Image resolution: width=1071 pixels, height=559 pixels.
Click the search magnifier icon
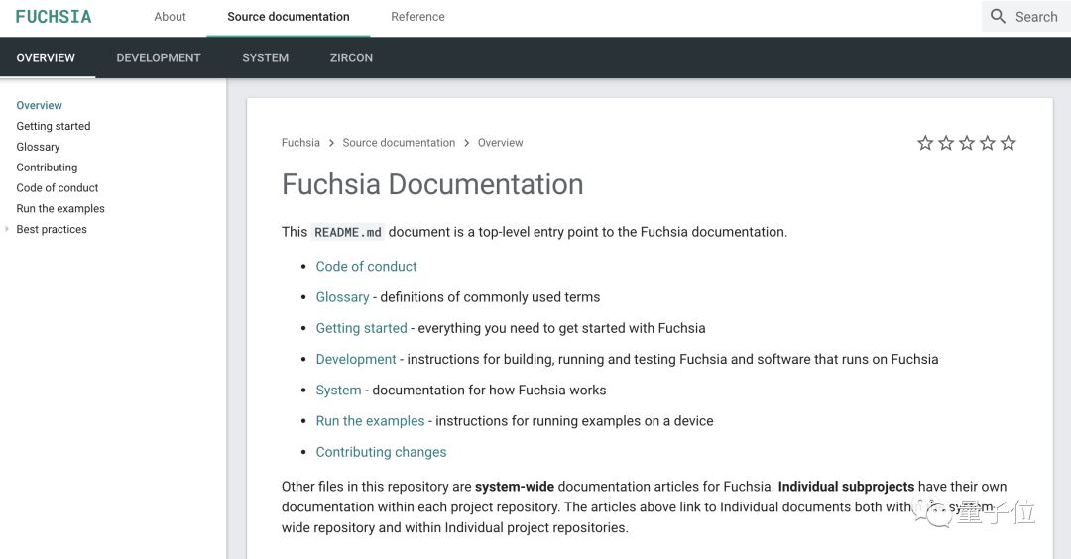tap(998, 16)
